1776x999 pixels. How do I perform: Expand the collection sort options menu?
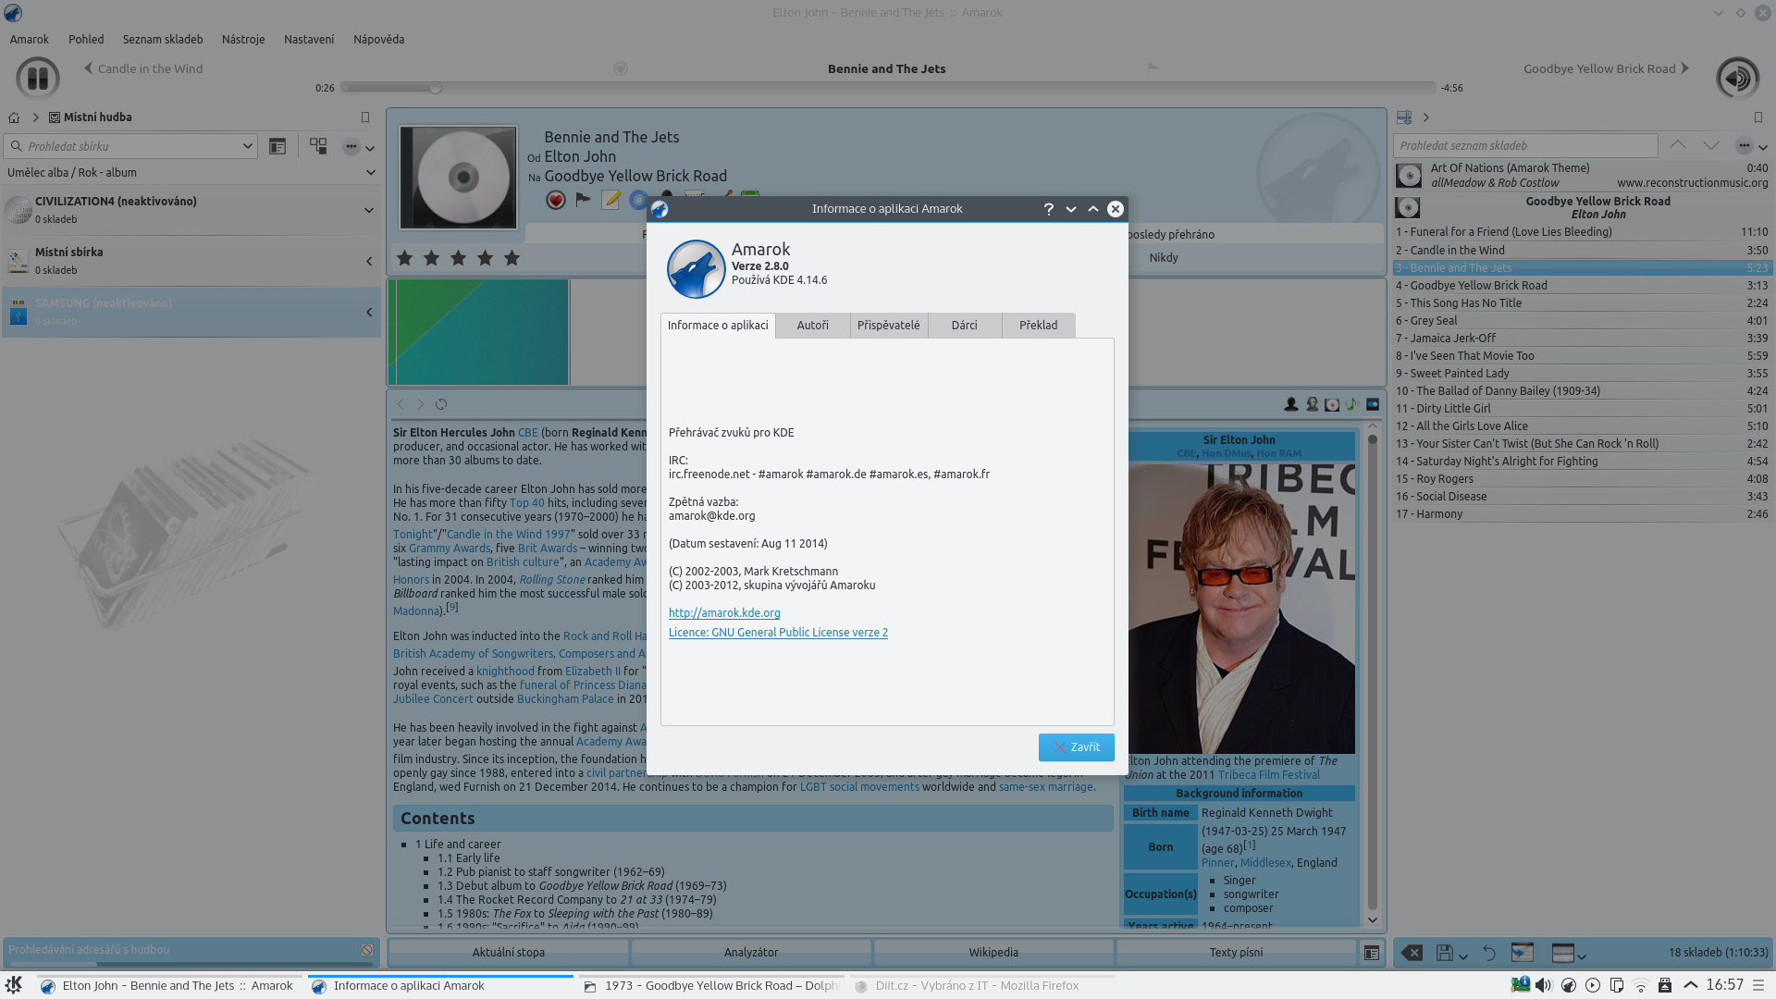(x=358, y=146)
